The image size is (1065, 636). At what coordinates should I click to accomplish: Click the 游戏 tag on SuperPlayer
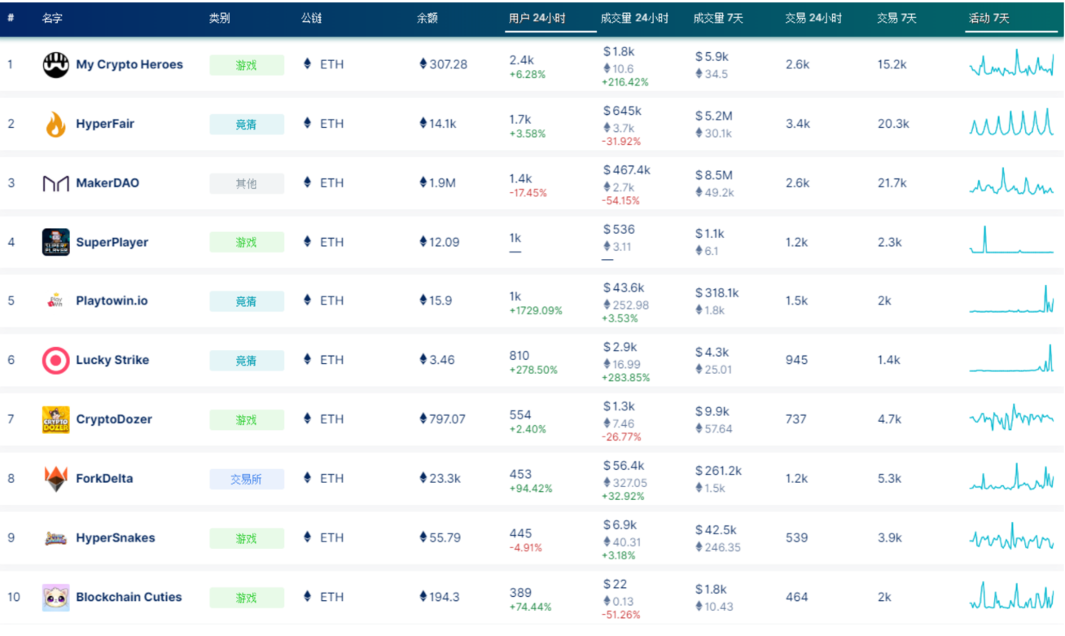(x=247, y=242)
